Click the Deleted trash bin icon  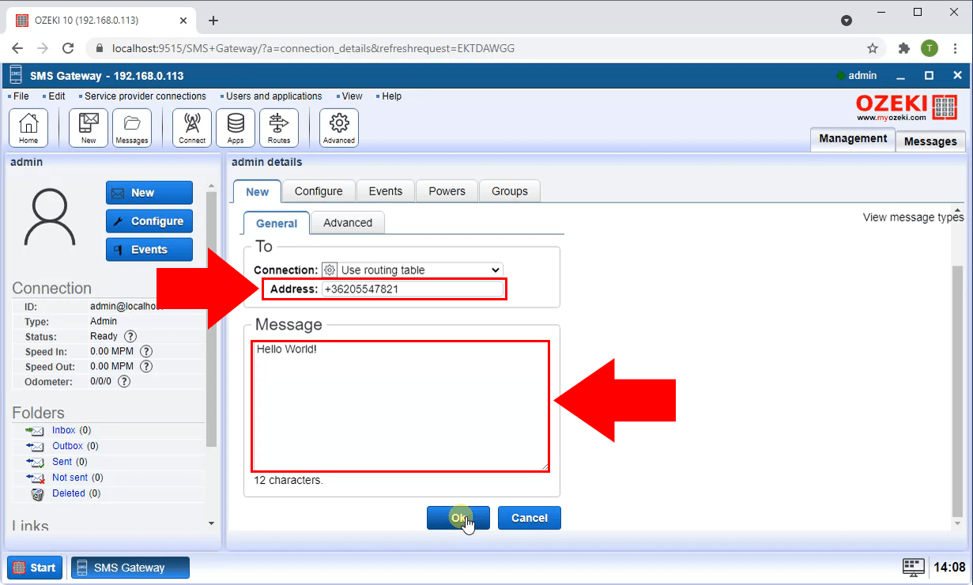pos(37,493)
